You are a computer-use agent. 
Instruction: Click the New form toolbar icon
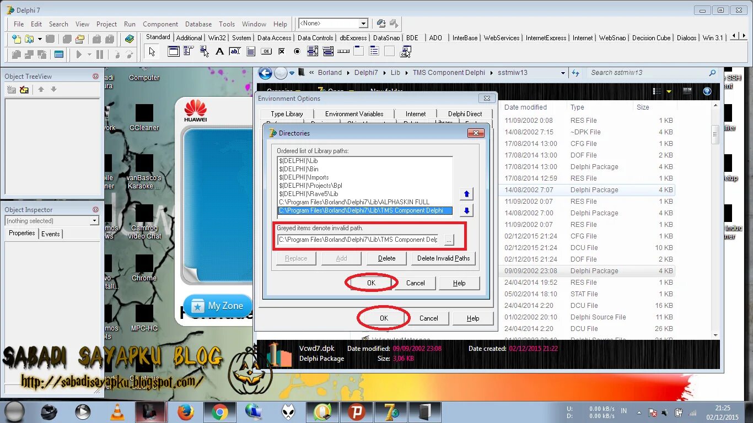click(59, 55)
